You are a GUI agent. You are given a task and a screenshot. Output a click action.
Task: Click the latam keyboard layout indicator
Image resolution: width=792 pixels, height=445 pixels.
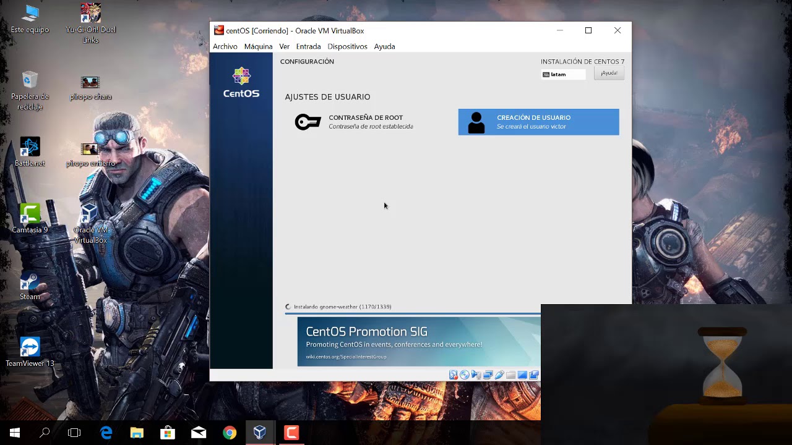[563, 74]
